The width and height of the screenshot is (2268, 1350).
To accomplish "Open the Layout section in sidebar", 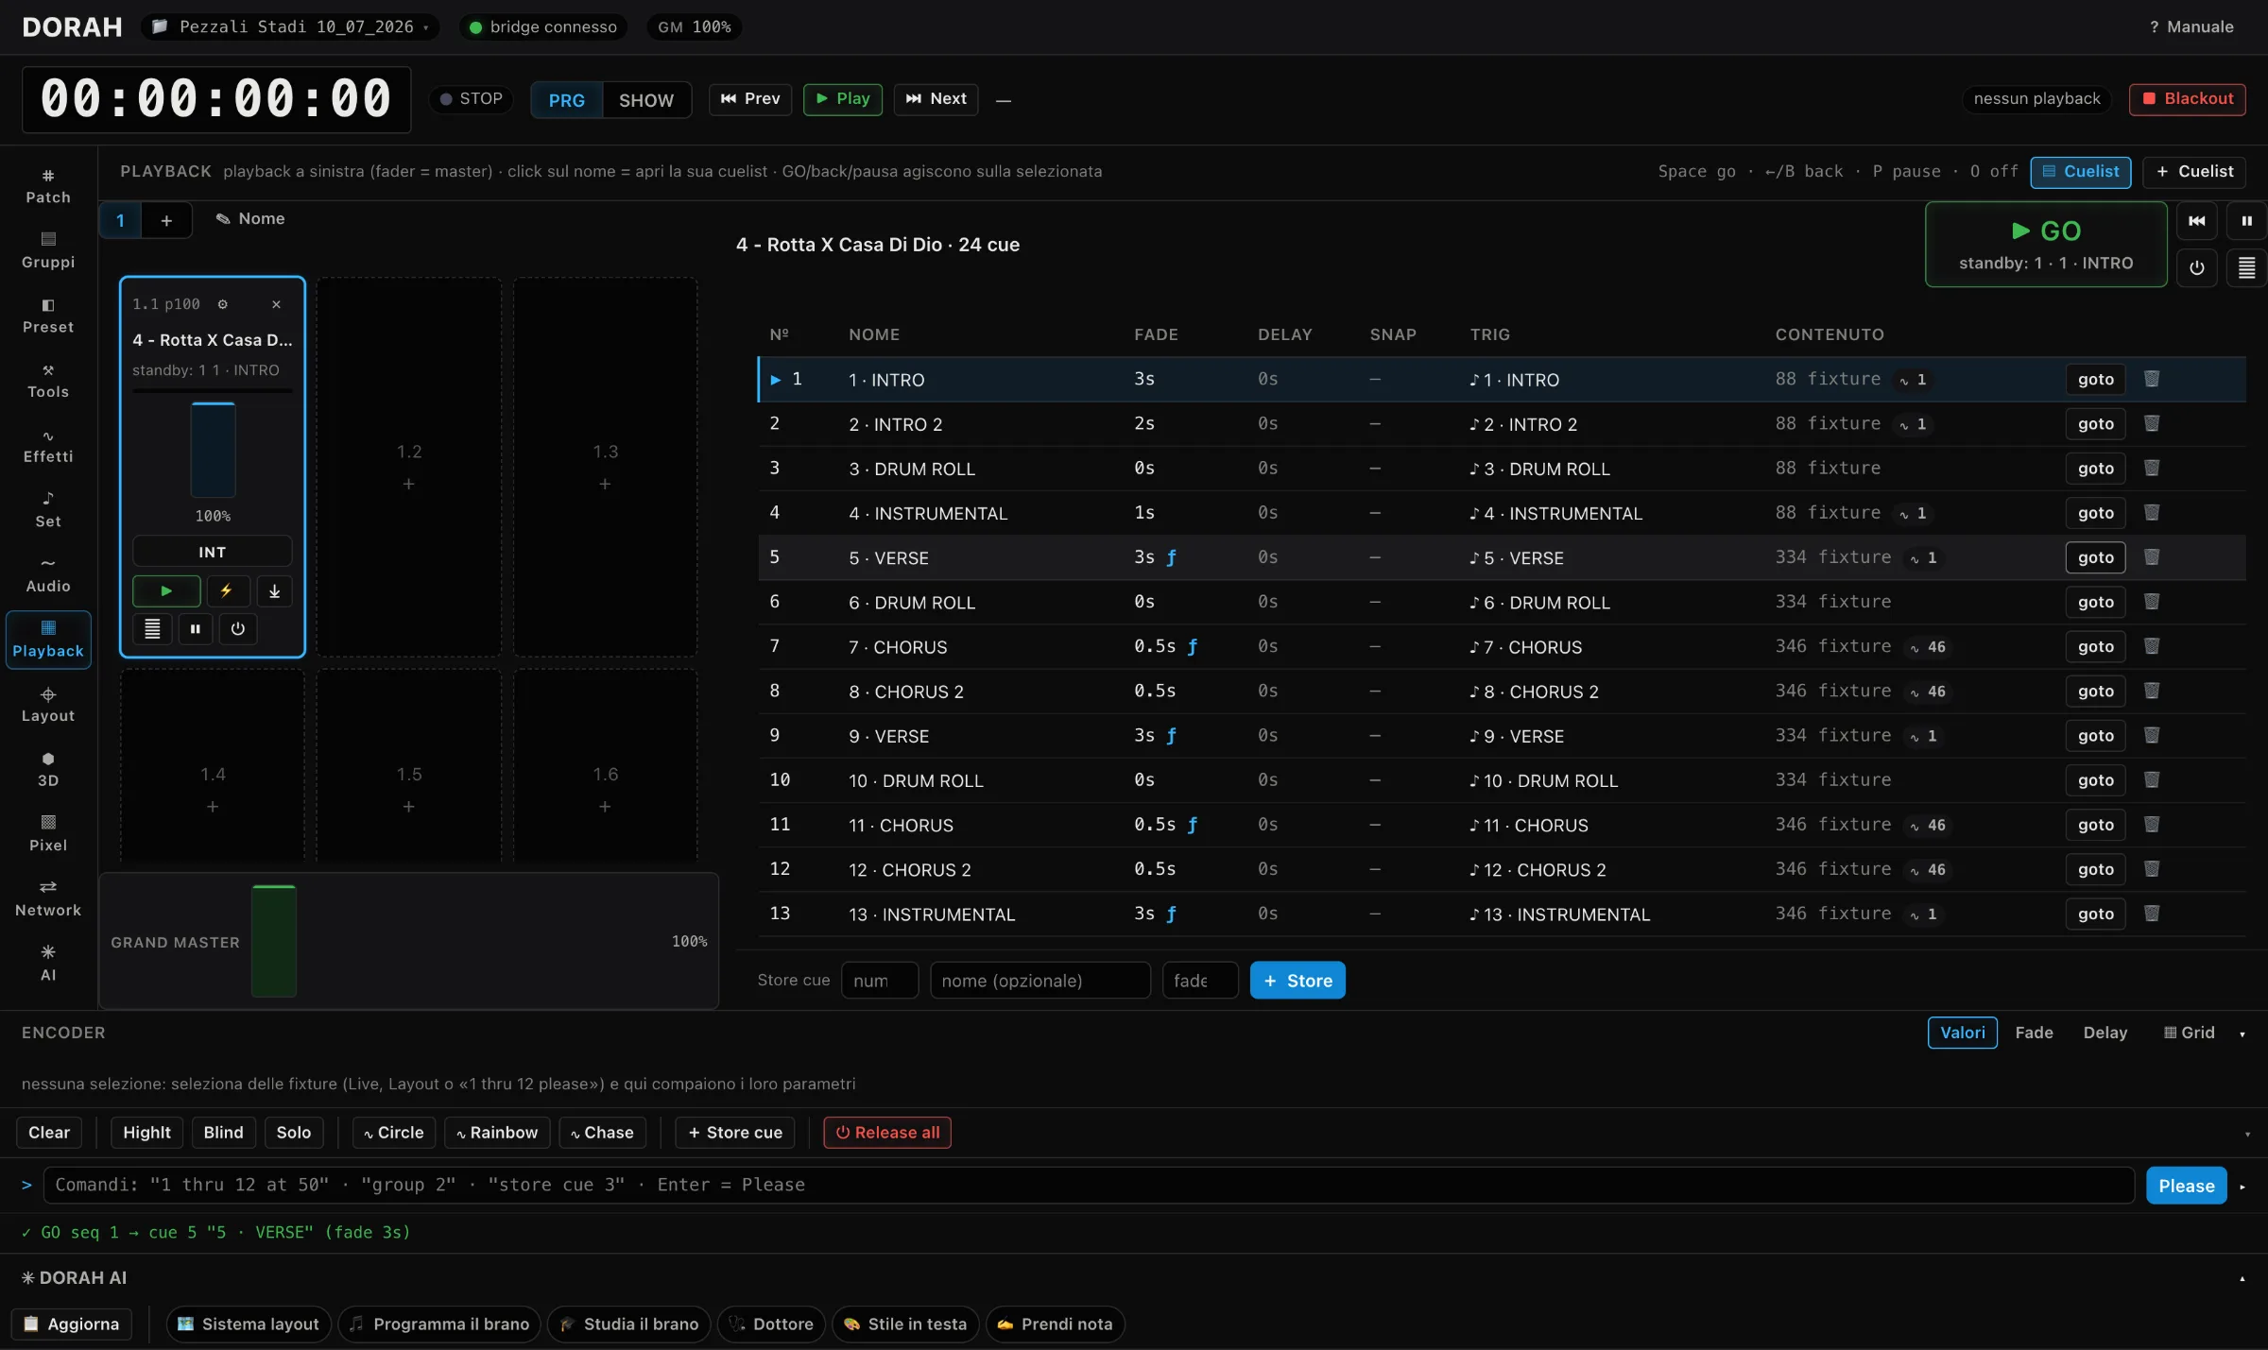I will point(48,705).
